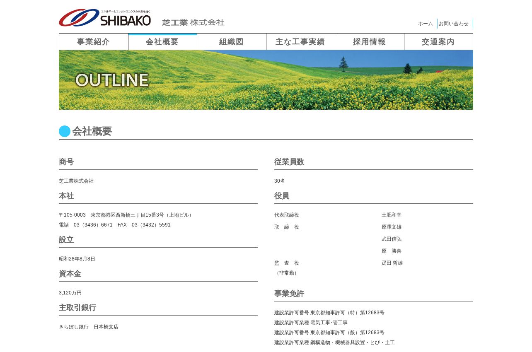Open the 採用情報 menu tab

coord(370,42)
